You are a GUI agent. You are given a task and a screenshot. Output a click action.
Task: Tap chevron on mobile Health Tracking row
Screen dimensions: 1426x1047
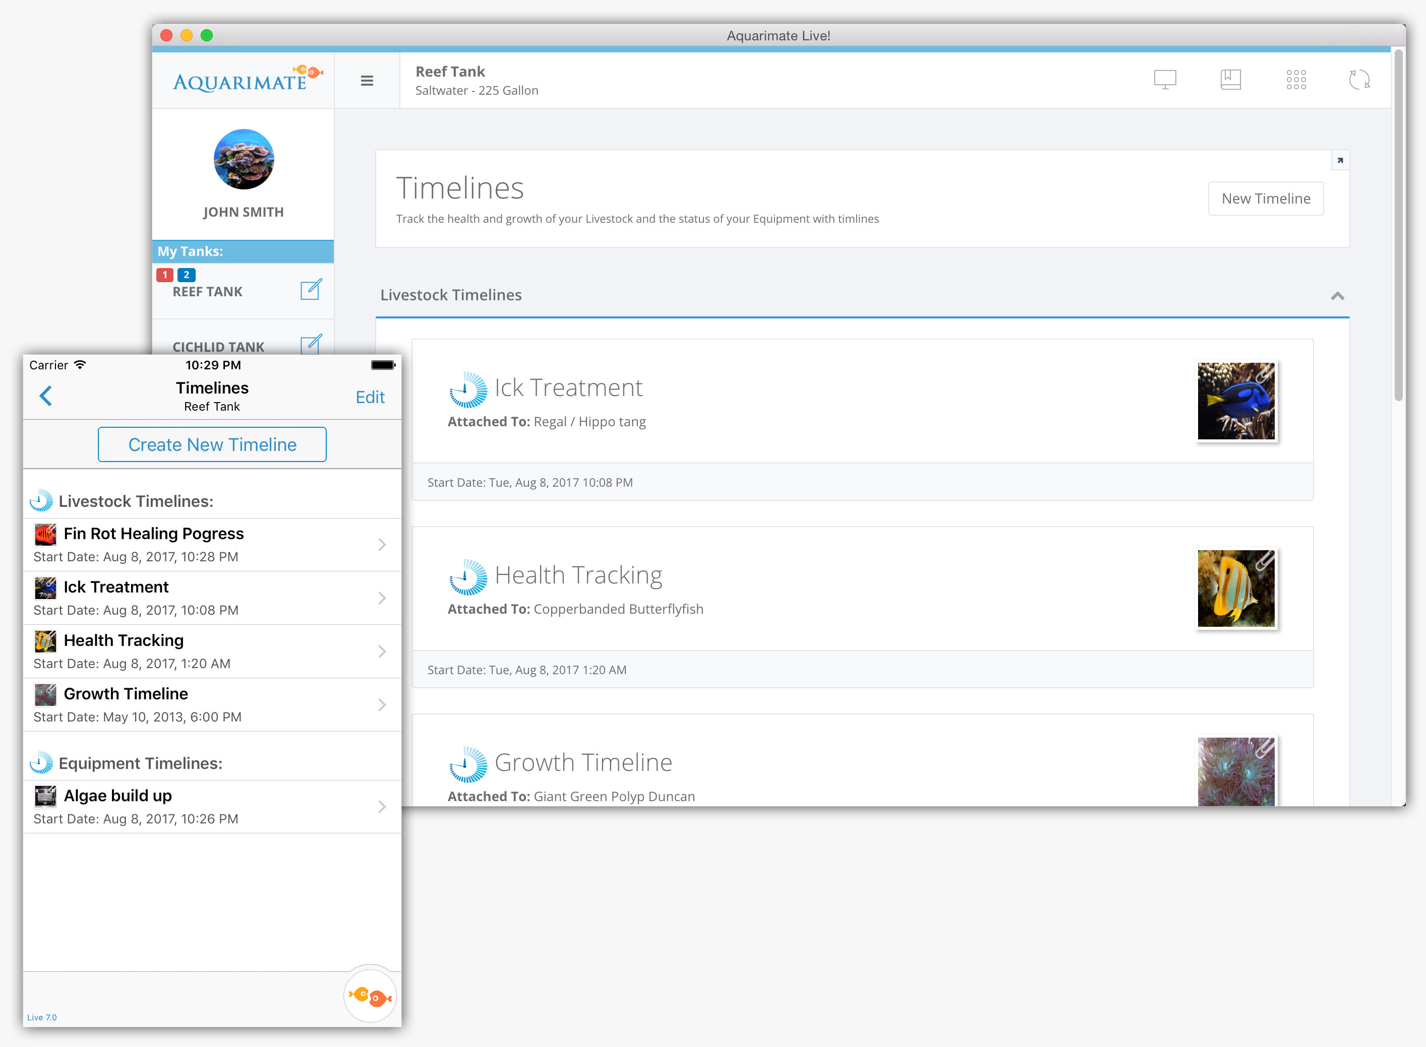click(x=382, y=651)
